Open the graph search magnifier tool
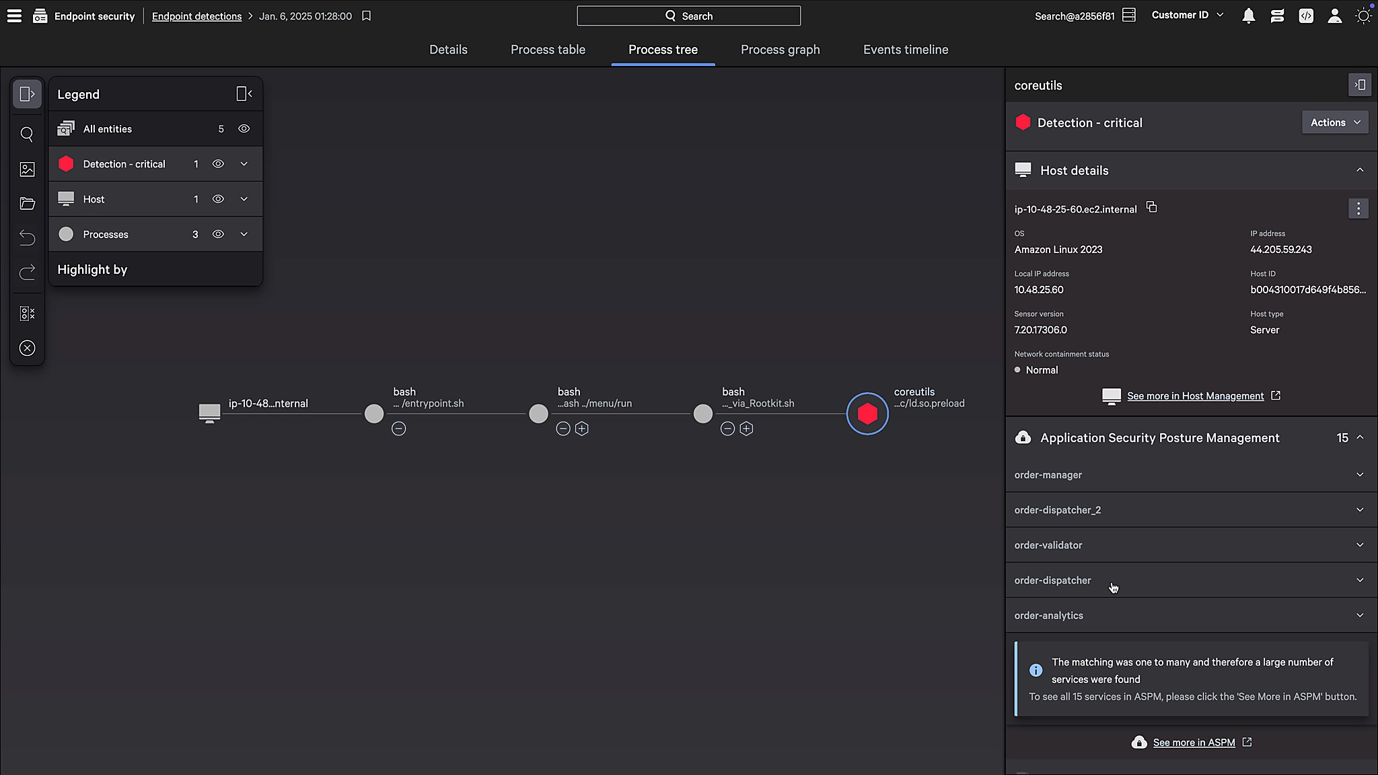The image size is (1378, 775). click(27, 135)
